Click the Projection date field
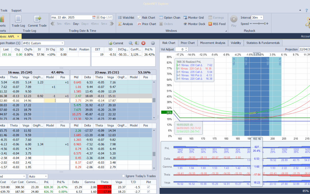The width and height of the screenshot is (310, 194). coord(304,49)
